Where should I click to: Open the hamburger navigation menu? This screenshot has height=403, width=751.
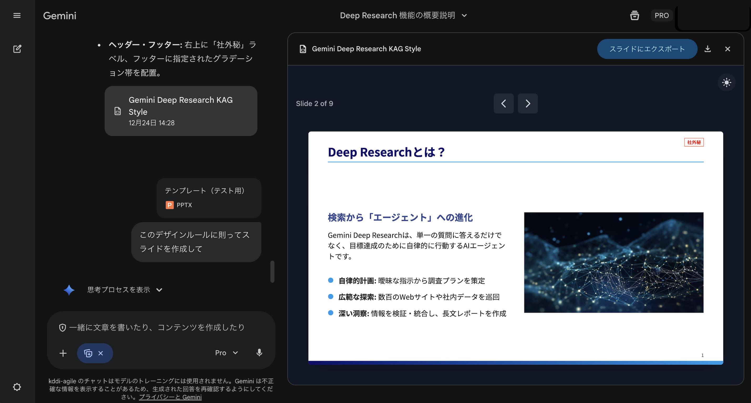point(17,15)
